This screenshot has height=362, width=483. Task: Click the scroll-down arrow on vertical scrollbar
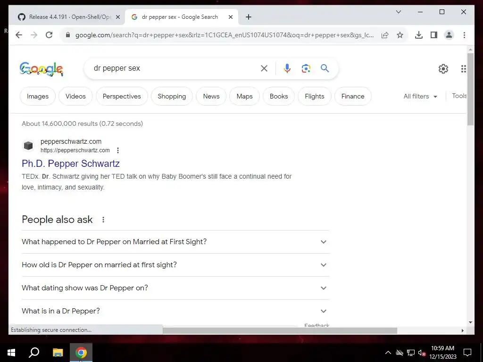click(x=470, y=322)
